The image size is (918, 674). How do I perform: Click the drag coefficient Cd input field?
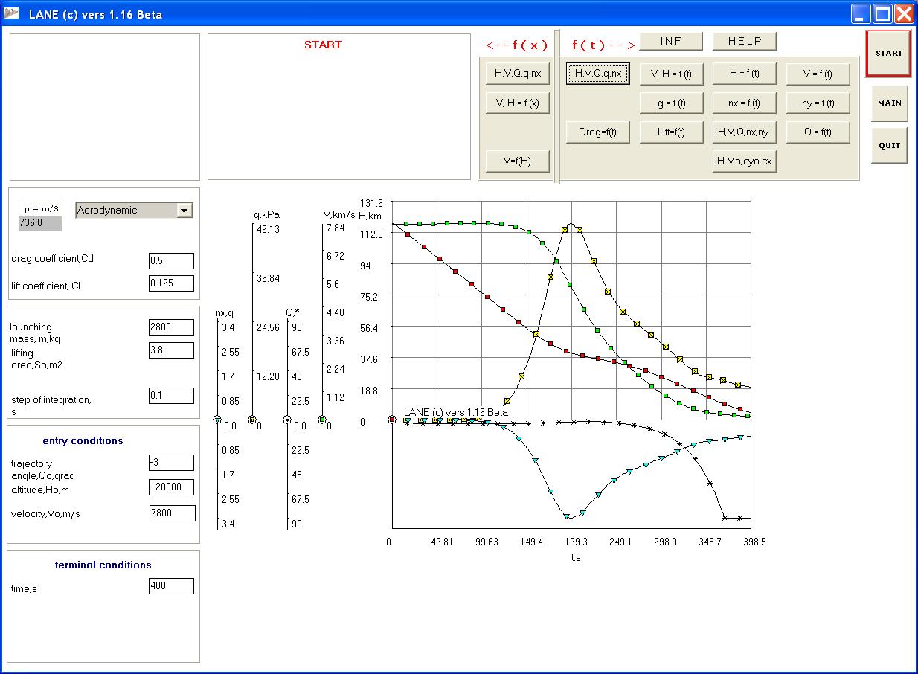pos(171,261)
